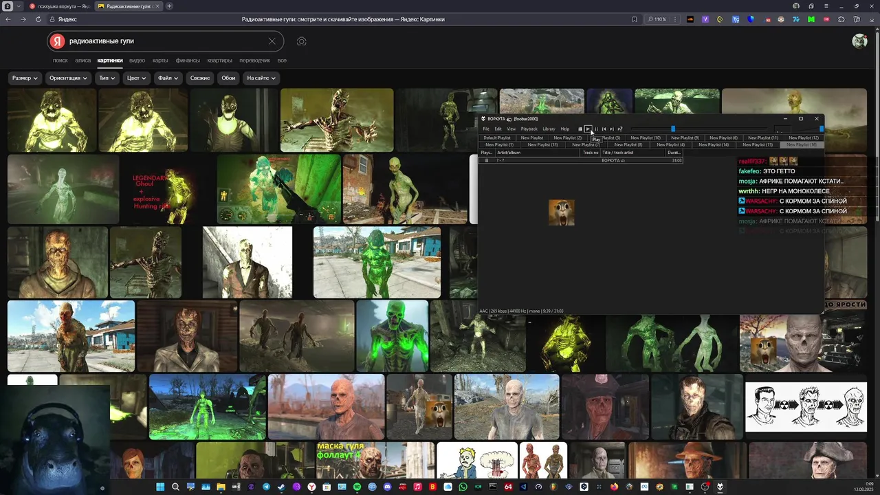
Task: Open the Help menu in foobar2000
Action: [565, 129]
